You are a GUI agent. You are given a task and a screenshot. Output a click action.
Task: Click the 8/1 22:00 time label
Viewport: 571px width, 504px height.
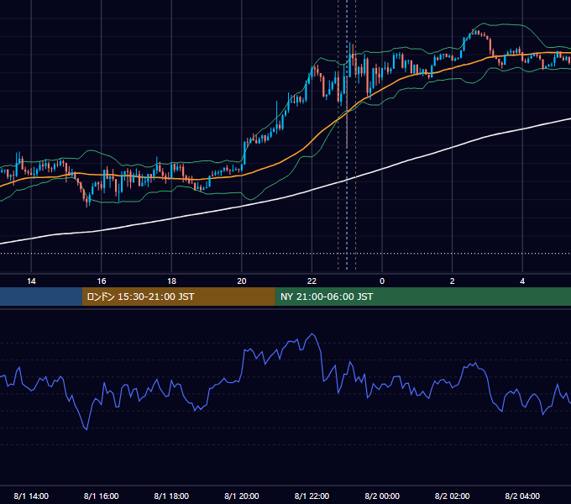point(312,496)
